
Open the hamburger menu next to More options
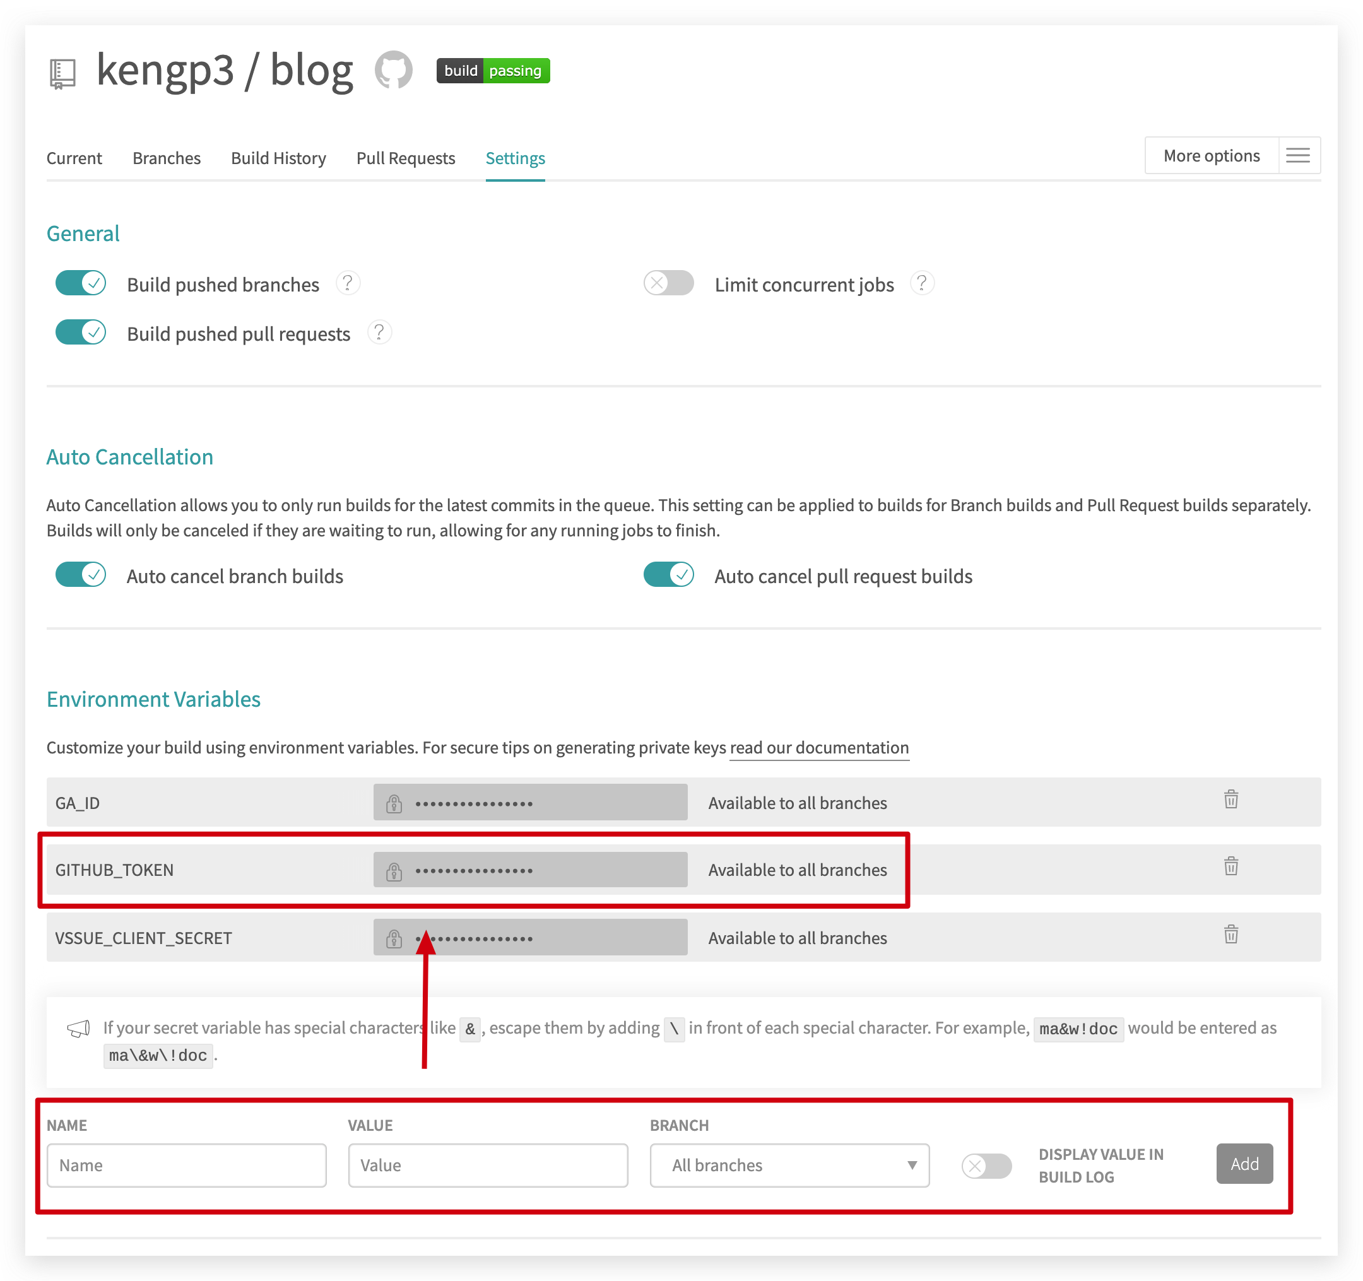1298,156
